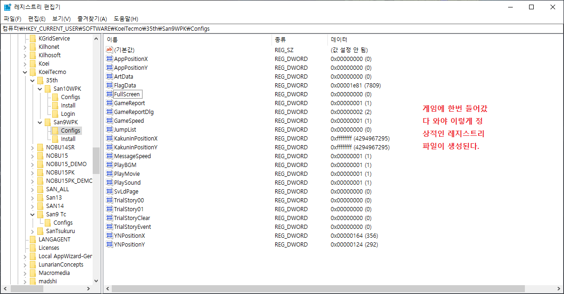Click the FullScreen DWORD value icon

109,94
